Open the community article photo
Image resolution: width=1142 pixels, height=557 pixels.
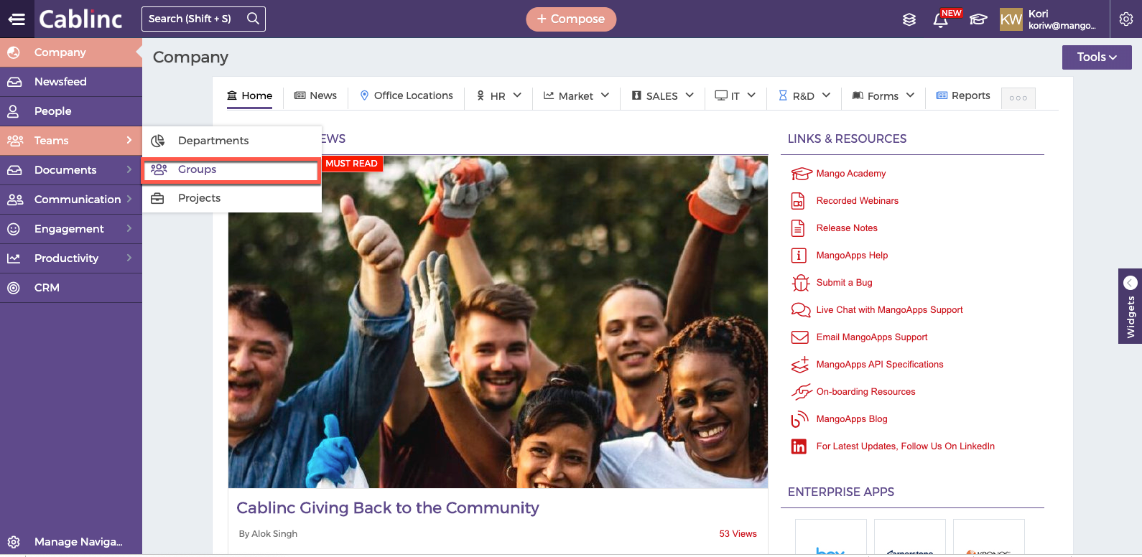pos(498,322)
